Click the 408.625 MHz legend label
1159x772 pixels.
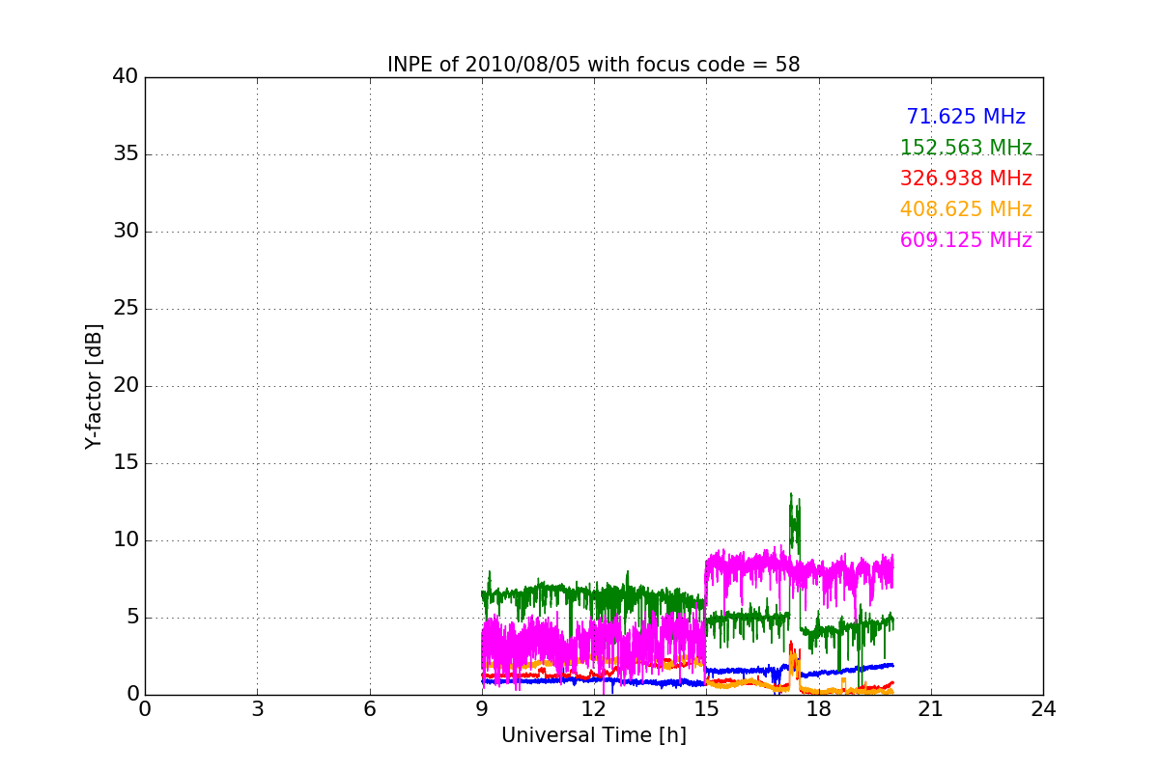click(x=966, y=209)
